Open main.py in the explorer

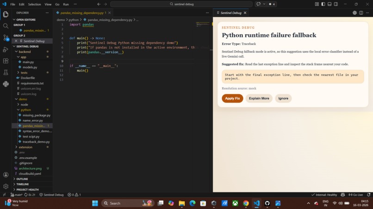tap(28, 62)
